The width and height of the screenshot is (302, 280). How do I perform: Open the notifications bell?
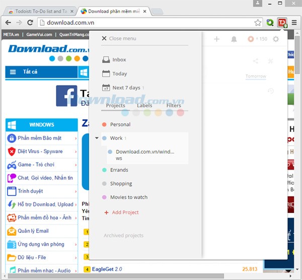234,39
